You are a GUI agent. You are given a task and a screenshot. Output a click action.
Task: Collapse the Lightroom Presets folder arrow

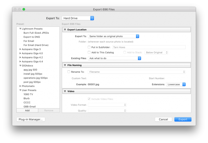click(x=20, y=29)
